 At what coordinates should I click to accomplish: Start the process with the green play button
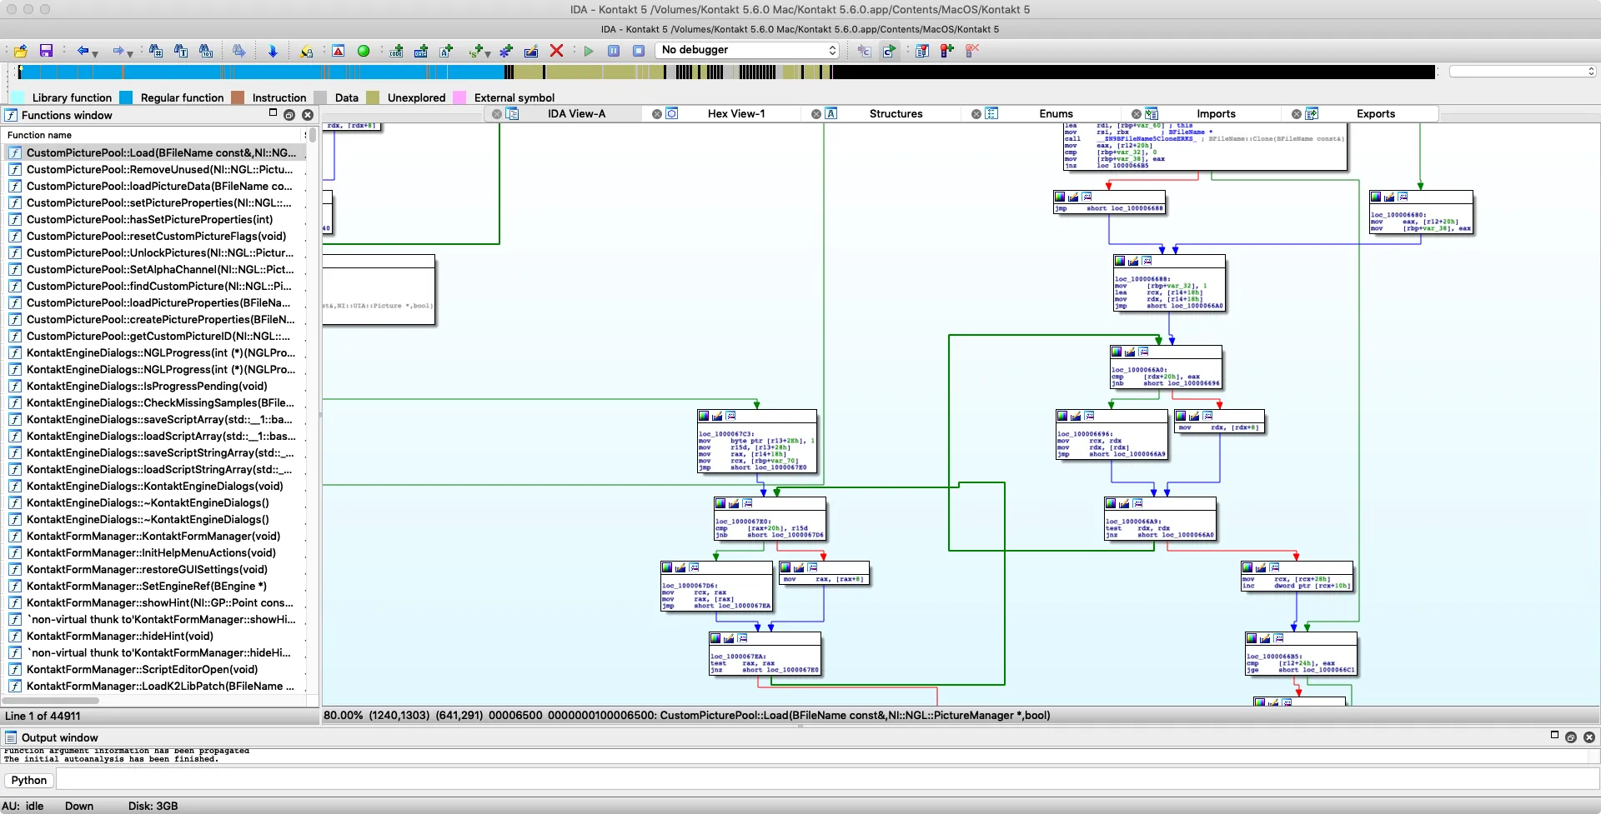[589, 51]
